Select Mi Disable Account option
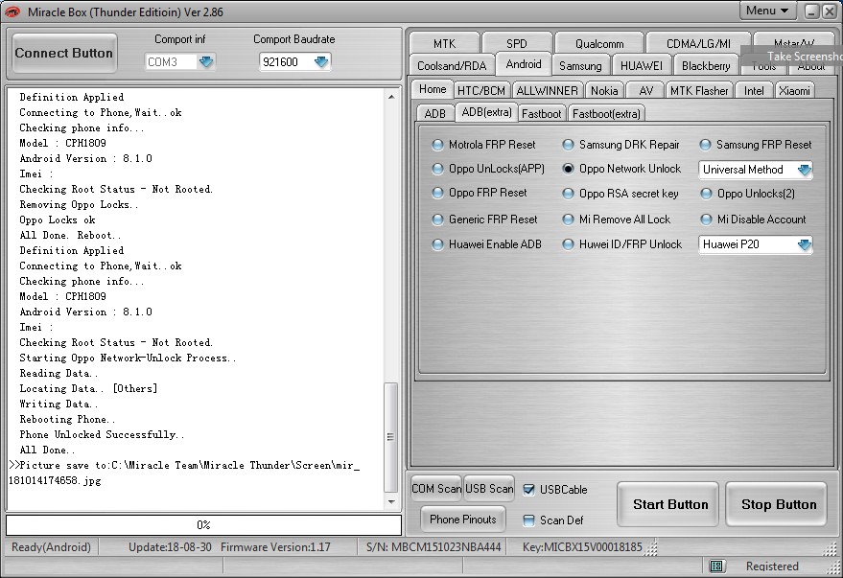This screenshot has width=843, height=578. (x=705, y=220)
